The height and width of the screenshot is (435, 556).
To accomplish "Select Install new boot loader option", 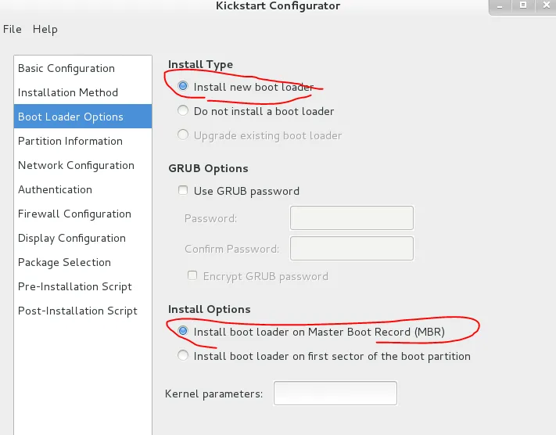I will pos(183,87).
